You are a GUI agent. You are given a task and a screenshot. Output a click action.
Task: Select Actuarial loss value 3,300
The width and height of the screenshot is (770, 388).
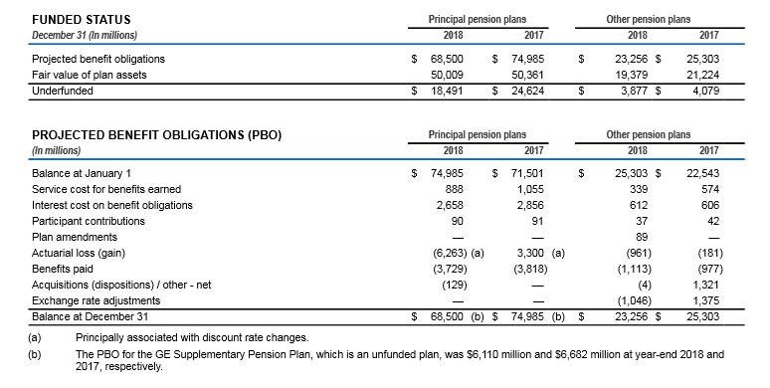pos(530,253)
